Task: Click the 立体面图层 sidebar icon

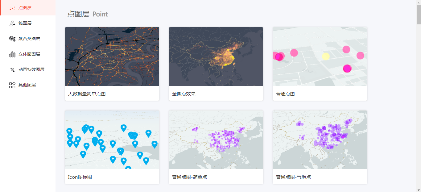Action: pyautogui.click(x=12, y=54)
